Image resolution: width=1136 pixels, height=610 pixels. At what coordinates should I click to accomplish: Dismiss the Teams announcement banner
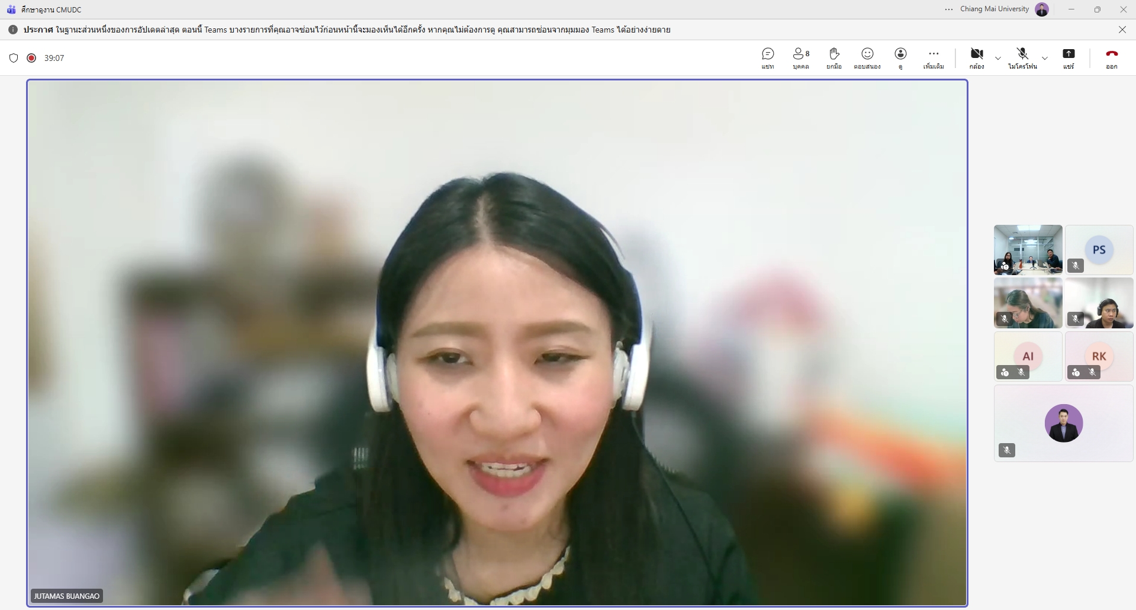click(1122, 30)
